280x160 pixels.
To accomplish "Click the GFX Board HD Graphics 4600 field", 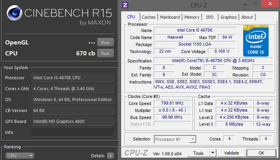I will pyautogui.click(x=73, y=121).
